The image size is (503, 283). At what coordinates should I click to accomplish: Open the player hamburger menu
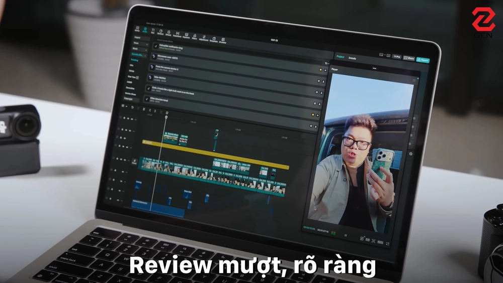414,80
